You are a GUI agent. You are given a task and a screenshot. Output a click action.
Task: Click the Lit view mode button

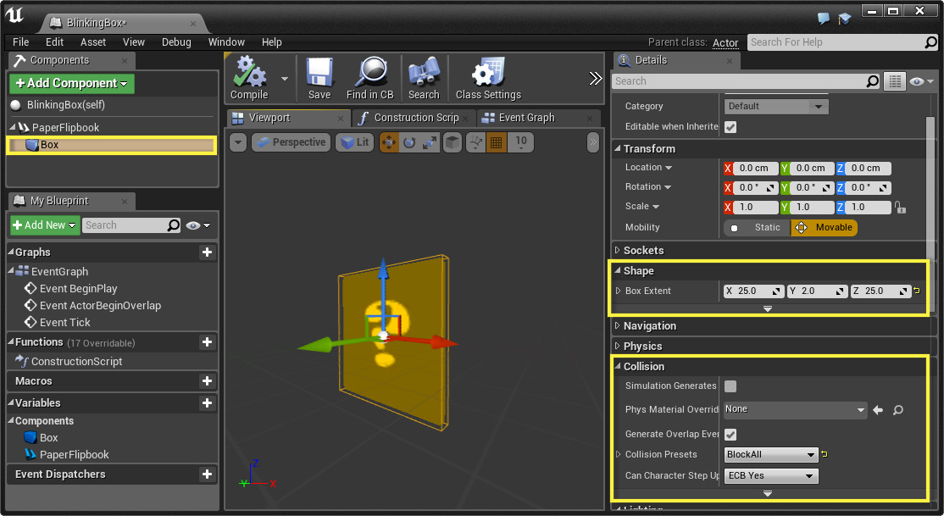pos(355,142)
